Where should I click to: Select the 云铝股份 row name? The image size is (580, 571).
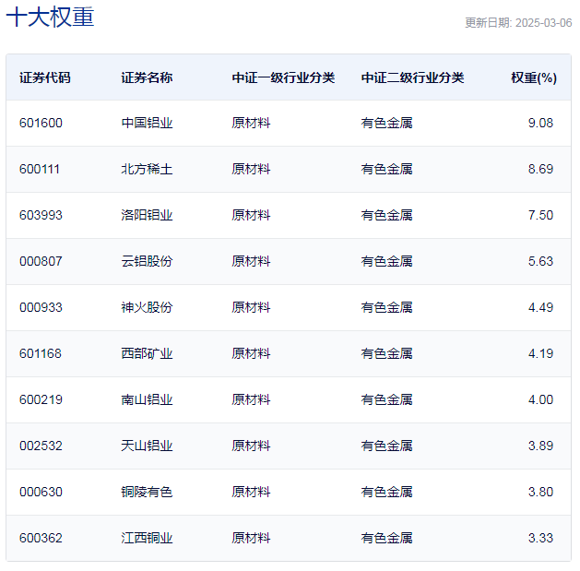click(x=147, y=261)
